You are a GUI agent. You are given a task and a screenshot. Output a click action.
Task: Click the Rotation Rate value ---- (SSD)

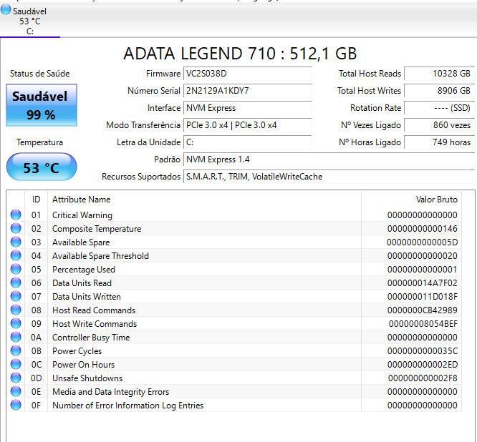440,108
